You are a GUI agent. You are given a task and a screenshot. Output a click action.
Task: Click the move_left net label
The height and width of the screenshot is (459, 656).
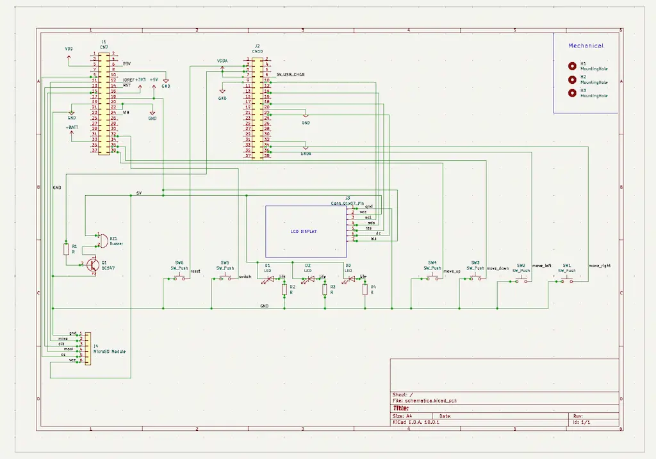pos(542,266)
